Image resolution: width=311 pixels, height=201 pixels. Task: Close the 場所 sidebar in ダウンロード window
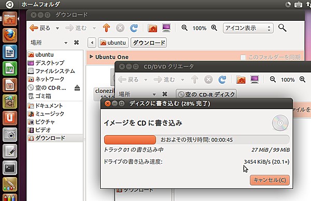pos(76,43)
